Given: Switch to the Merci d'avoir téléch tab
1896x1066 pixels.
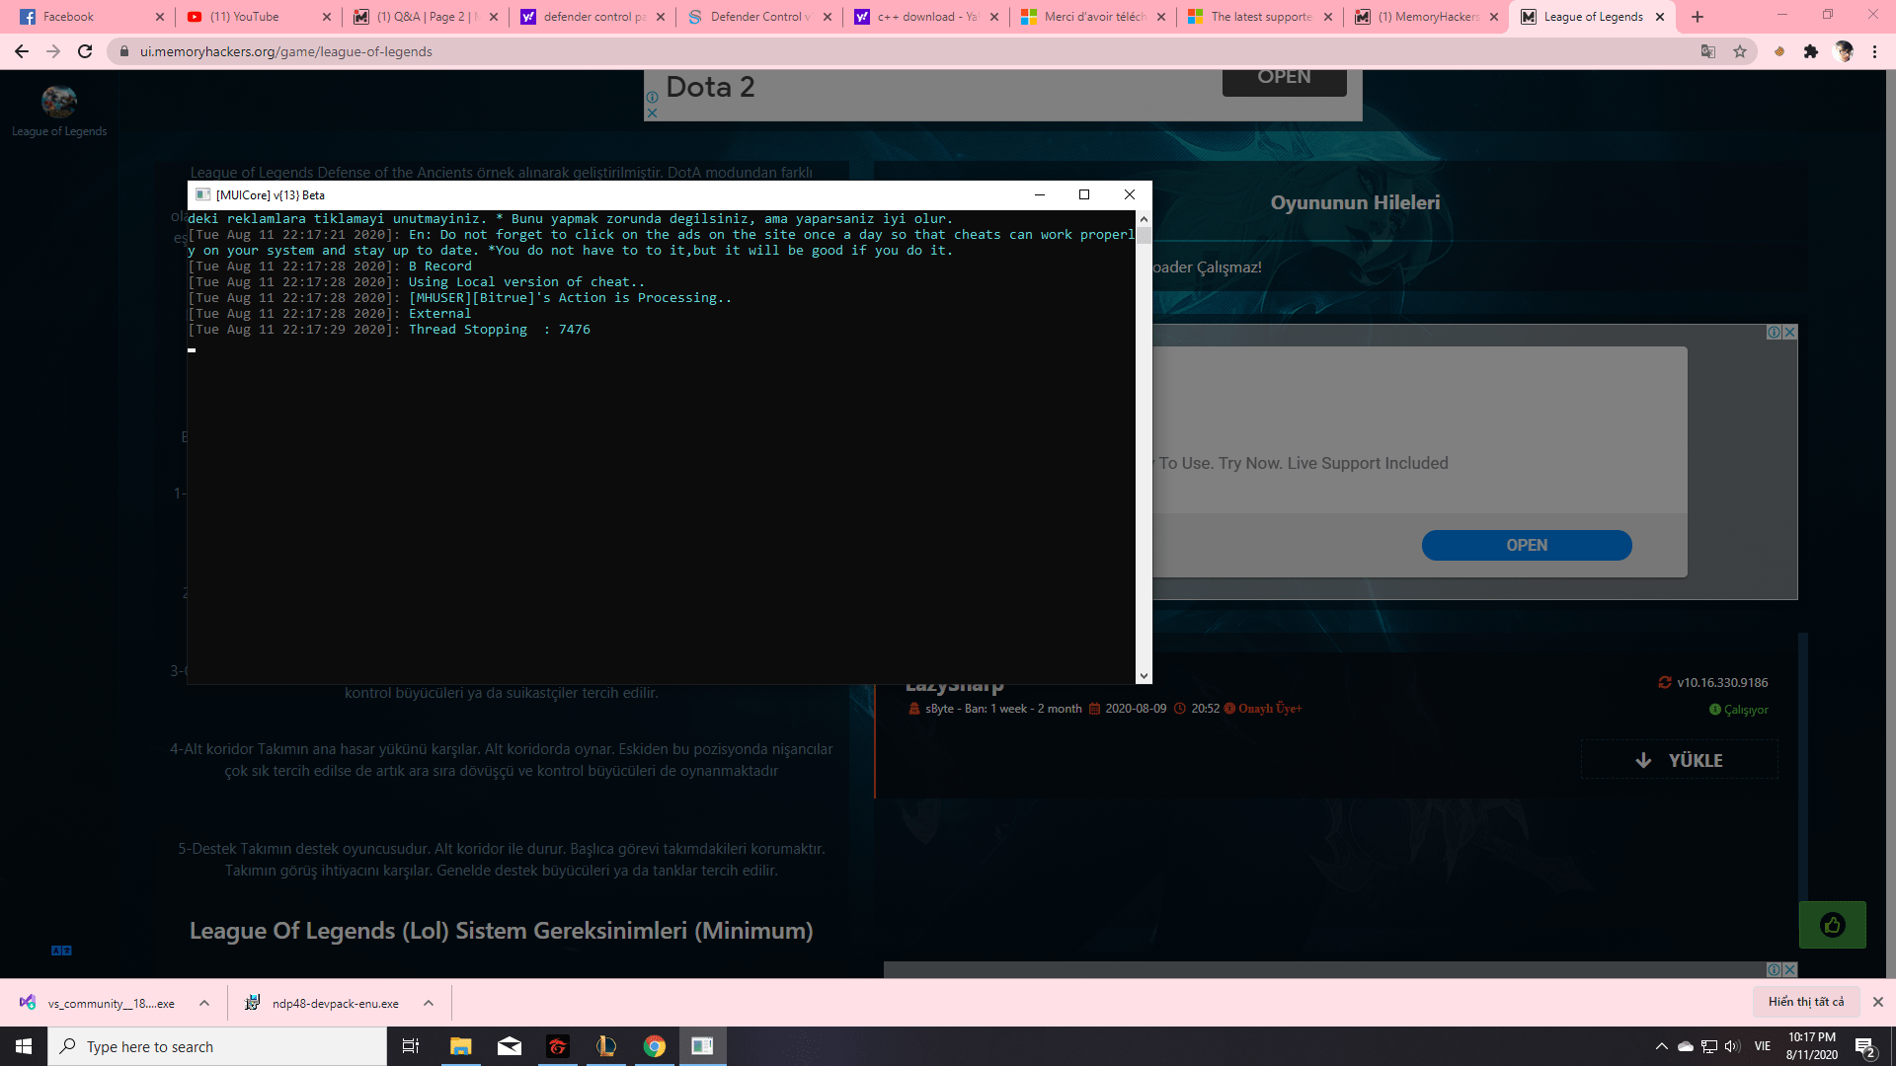Looking at the screenshot, I should tap(1093, 17).
